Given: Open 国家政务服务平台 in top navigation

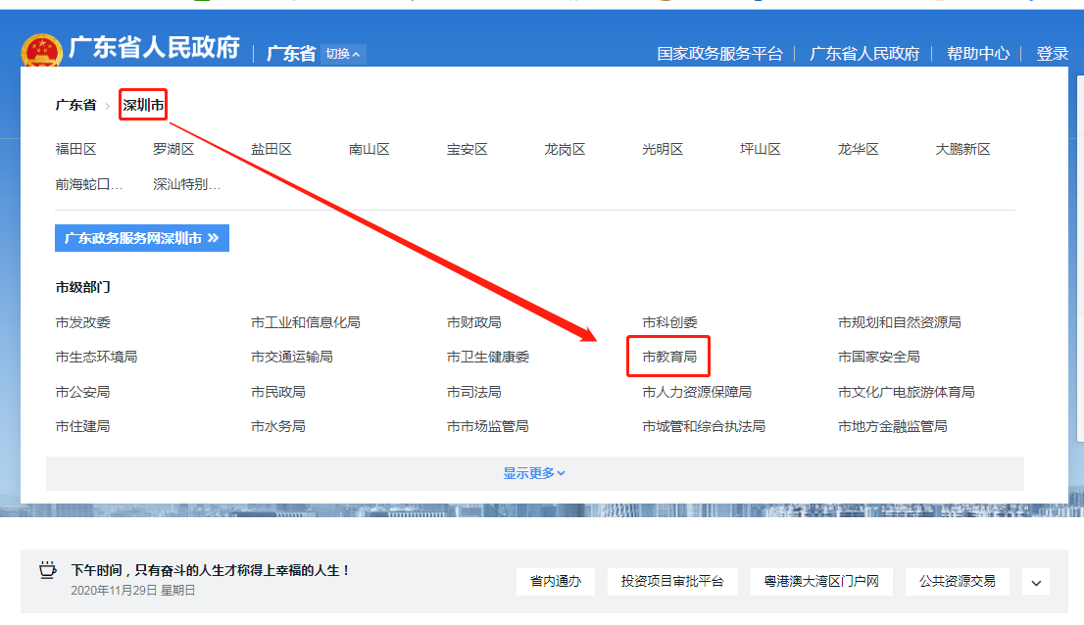Looking at the screenshot, I should (719, 54).
